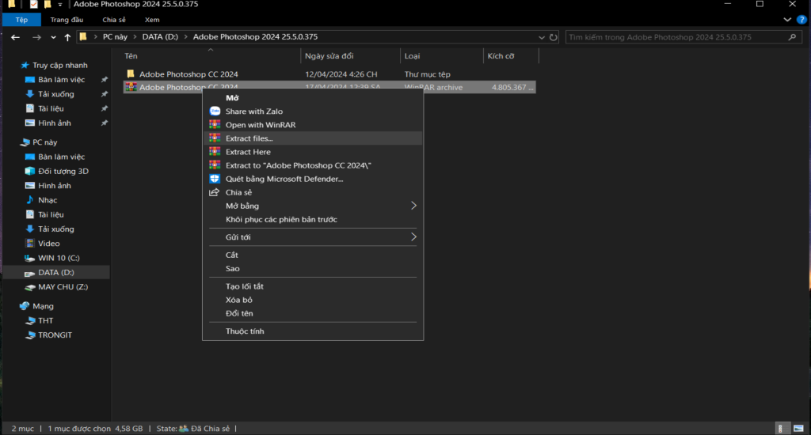Refresh the current folder view
This screenshot has width=811, height=435.
point(554,37)
